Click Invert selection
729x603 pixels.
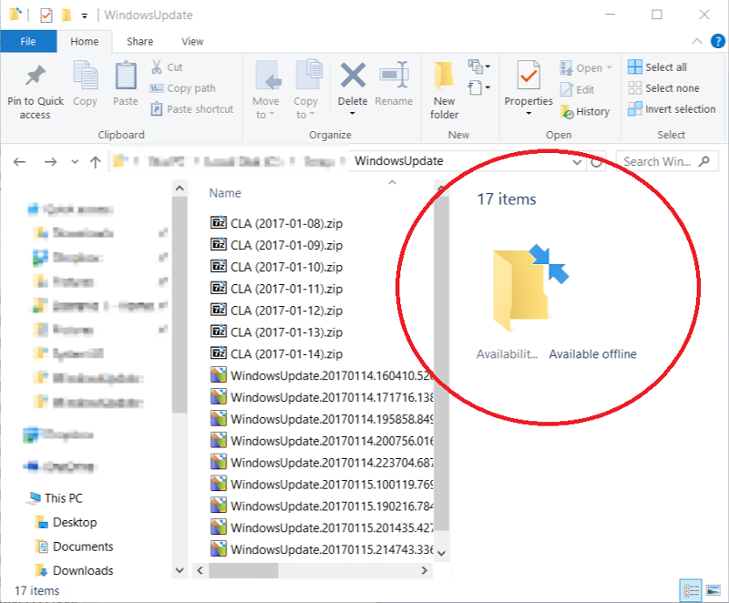(672, 109)
